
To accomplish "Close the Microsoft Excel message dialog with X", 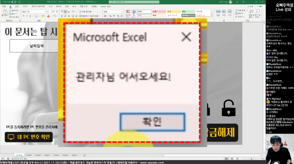I will (x=186, y=37).
